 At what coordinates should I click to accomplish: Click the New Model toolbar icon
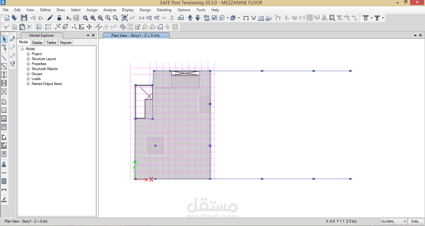coord(7,18)
